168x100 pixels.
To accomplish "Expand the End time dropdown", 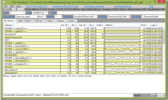I will [46, 13].
